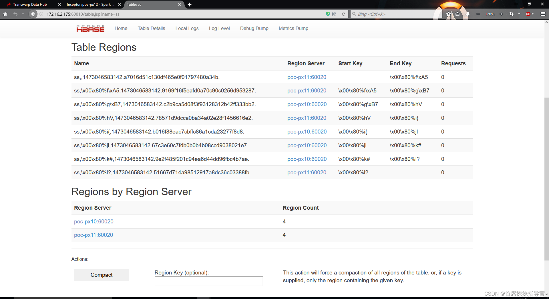Click the browser home icon
This screenshot has width=549, height=299.
5,14
